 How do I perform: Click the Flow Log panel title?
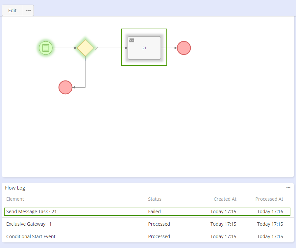pyautogui.click(x=15, y=188)
